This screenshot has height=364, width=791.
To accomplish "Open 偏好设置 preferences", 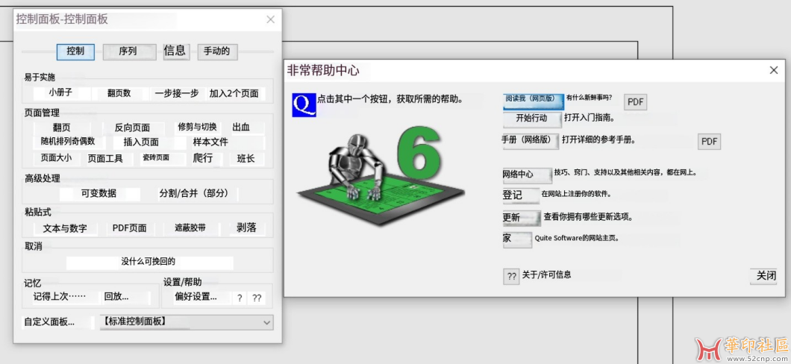I will 196,297.
